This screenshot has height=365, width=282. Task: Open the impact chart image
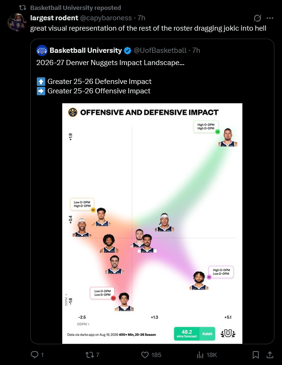click(152, 224)
